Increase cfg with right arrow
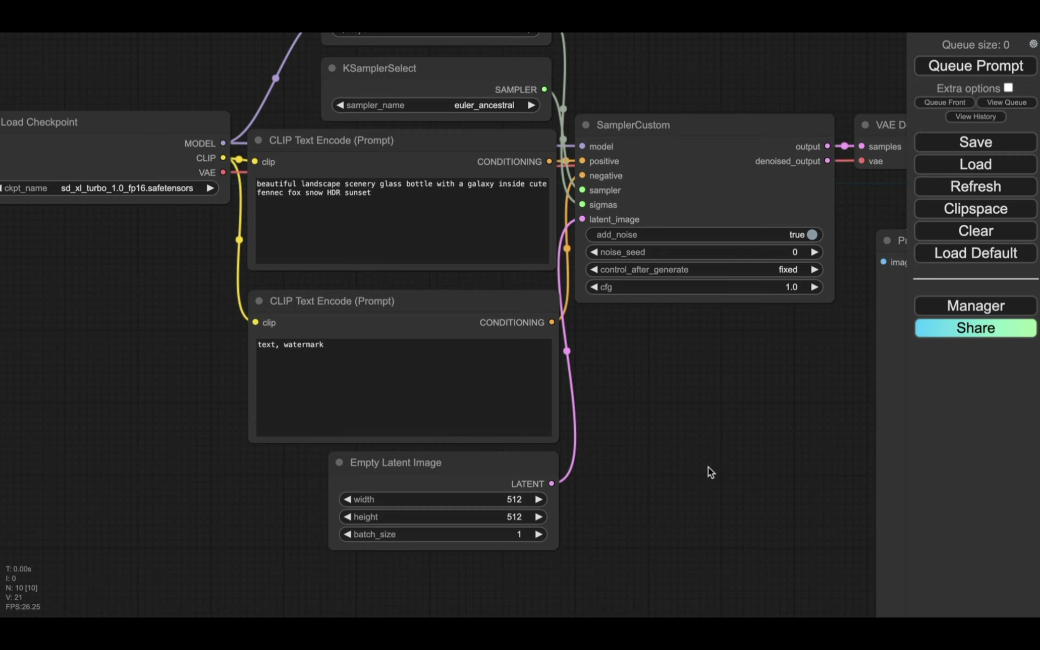Viewport: 1040px width, 650px height. [x=814, y=287]
